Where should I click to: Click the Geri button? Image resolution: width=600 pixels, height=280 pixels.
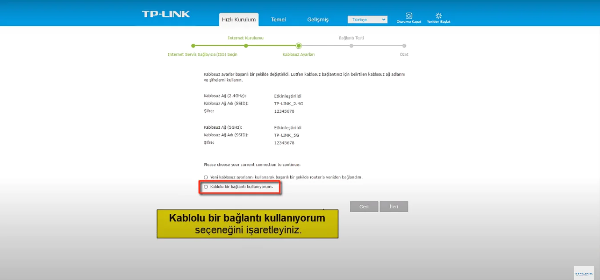[364, 206]
